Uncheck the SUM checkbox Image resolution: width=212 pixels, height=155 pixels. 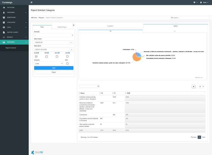[36, 56]
